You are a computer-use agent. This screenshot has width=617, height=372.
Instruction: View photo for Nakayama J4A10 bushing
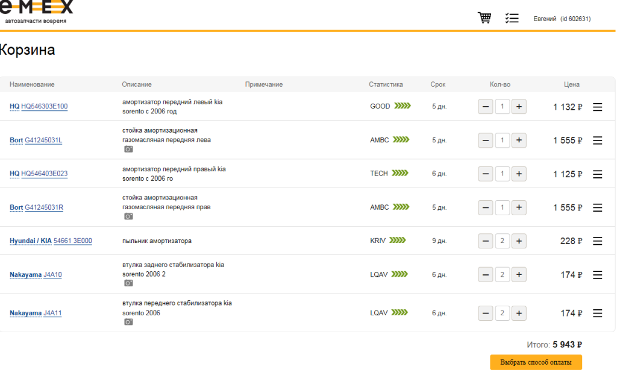click(128, 283)
